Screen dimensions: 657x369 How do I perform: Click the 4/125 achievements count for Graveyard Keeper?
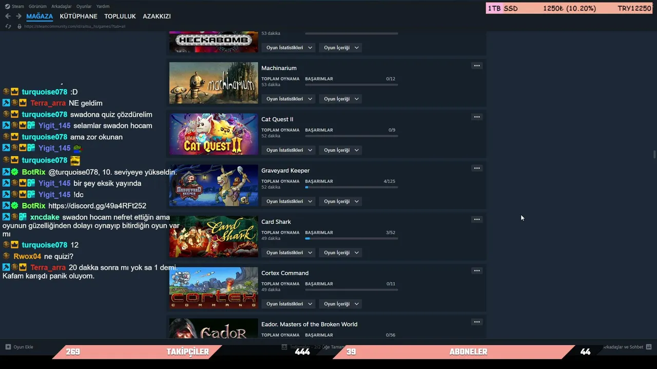(x=390, y=181)
